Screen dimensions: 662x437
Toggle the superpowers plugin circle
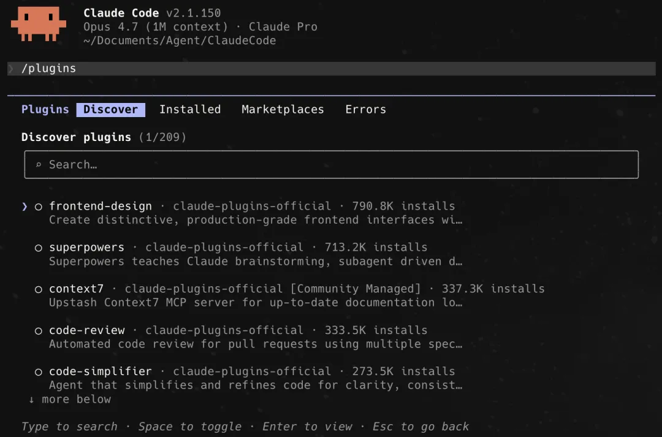(39, 248)
